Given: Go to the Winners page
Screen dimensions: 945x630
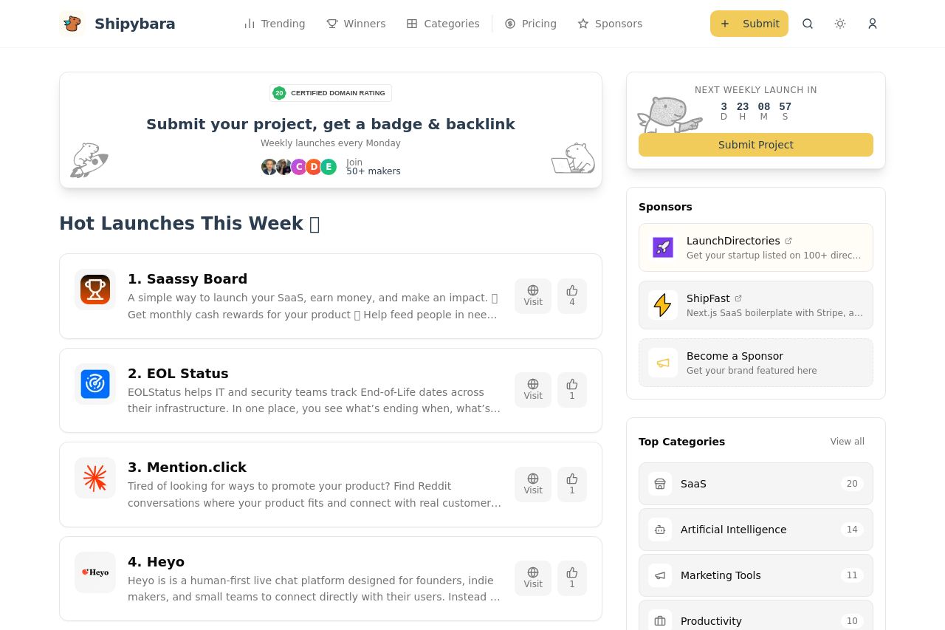Looking at the screenshot, I should [x=356, y=24].
